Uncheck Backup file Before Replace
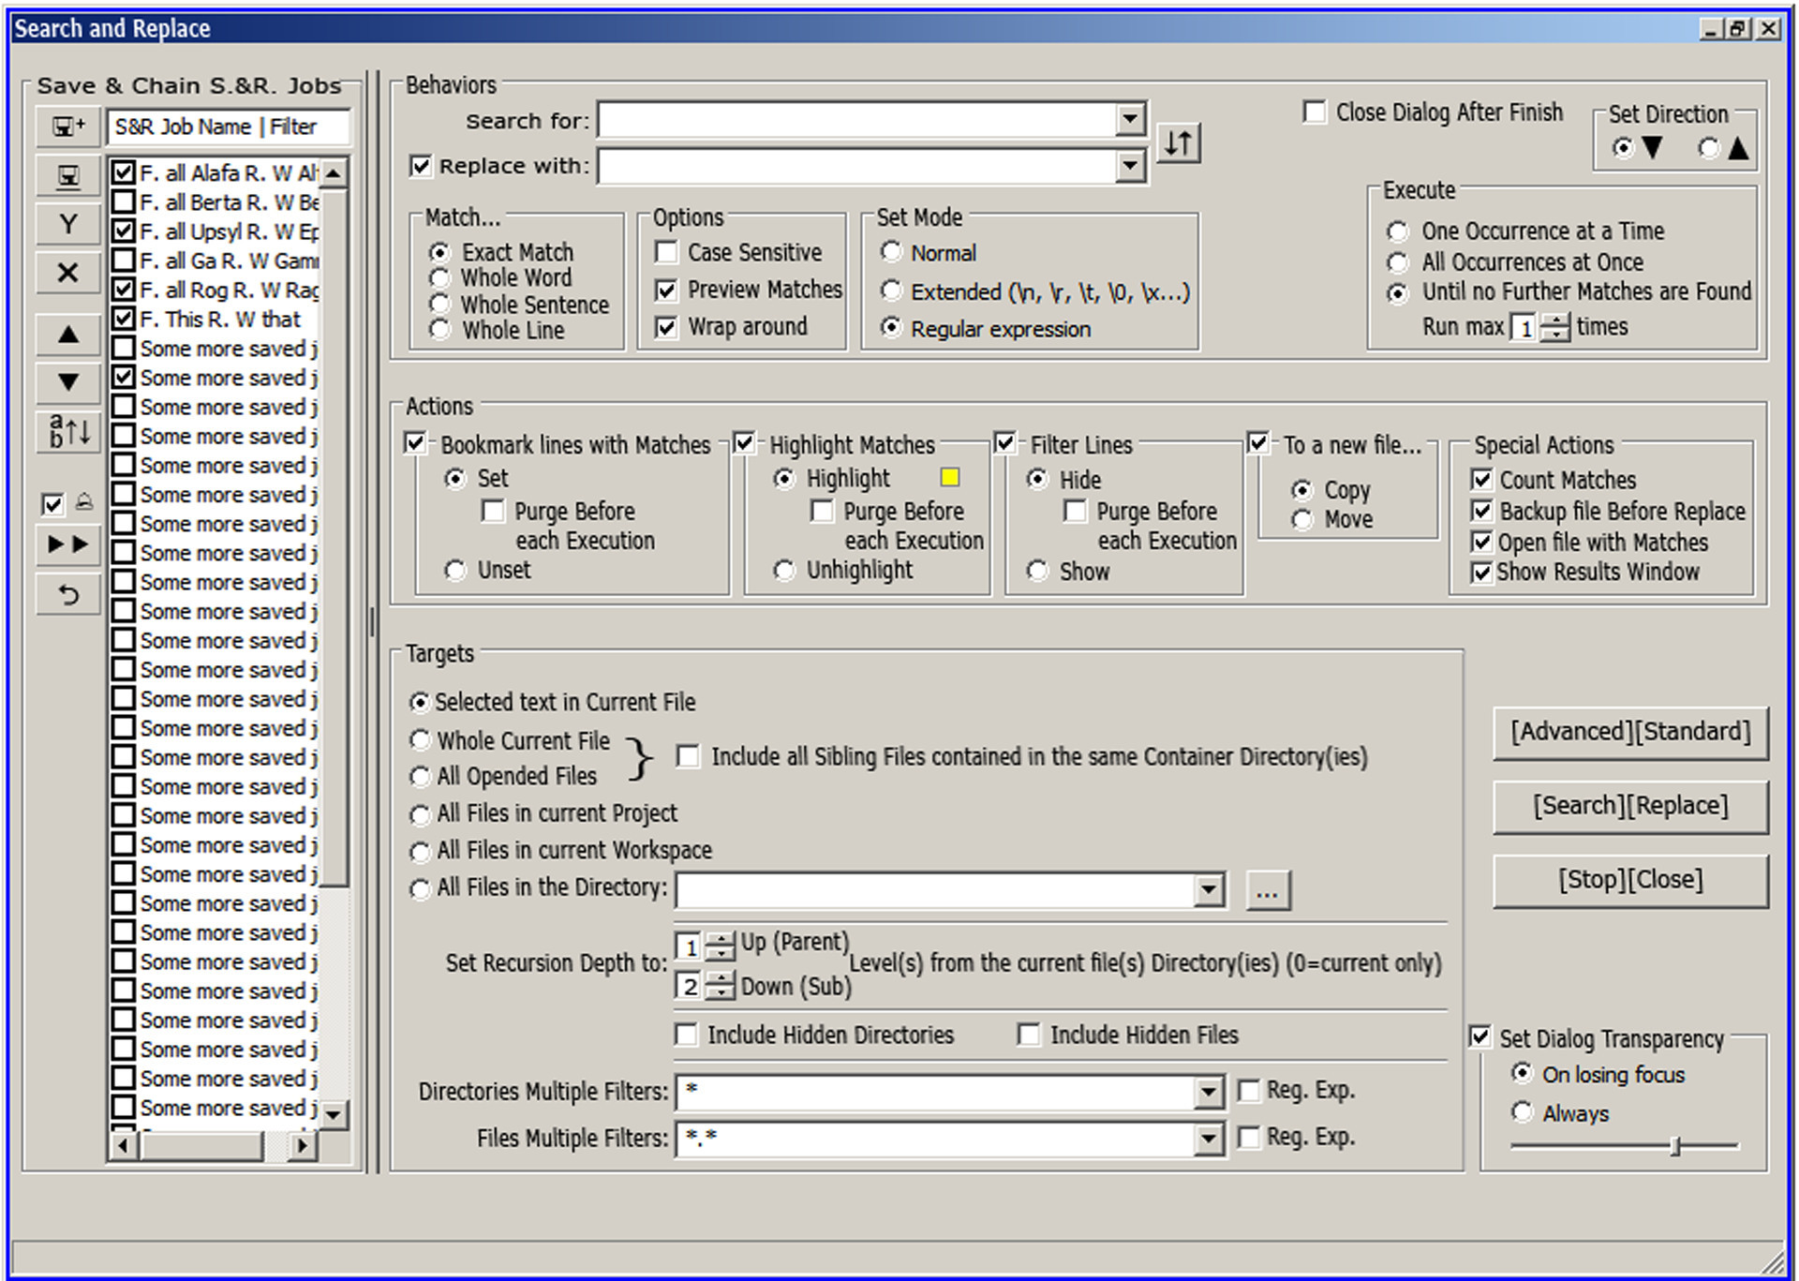 [x=1481, y=512]
